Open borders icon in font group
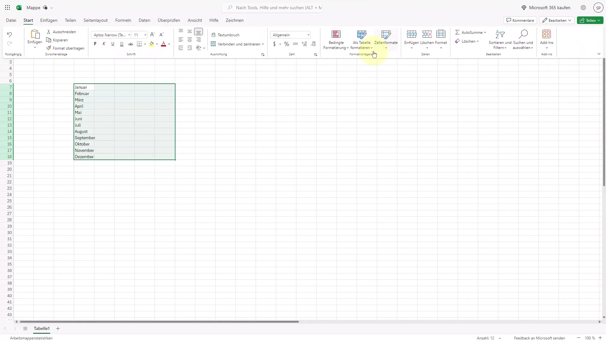Viewport: 606px width, 341px height. pyautogui.click(x=139, y=44)
